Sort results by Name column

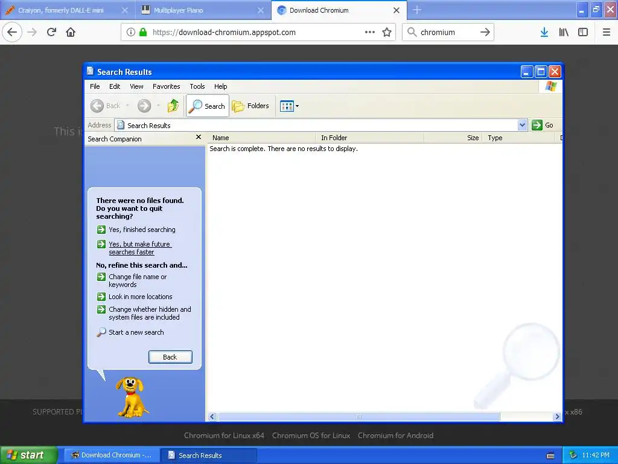[261, 138]
